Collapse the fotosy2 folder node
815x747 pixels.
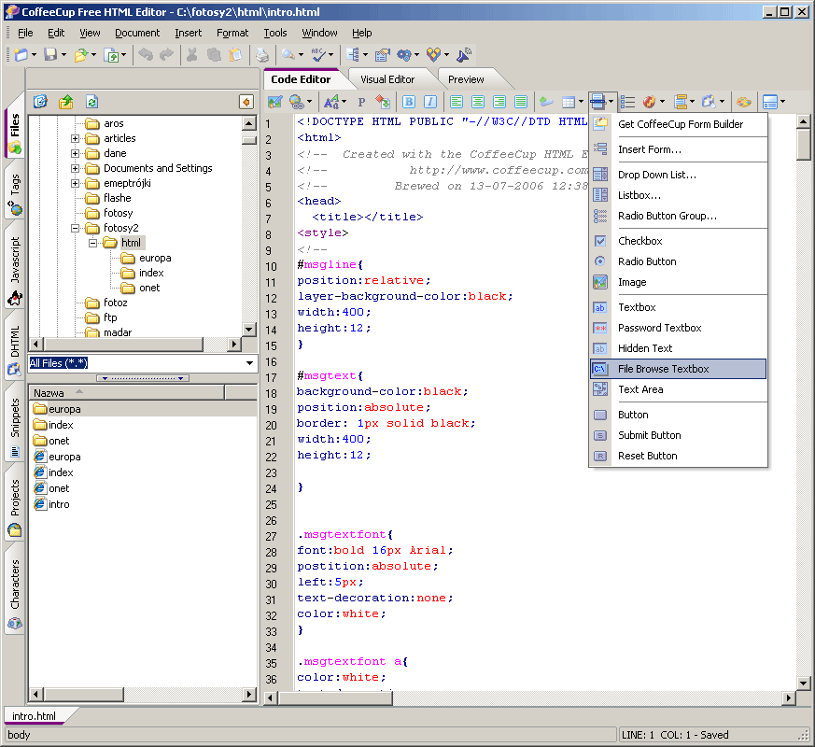(76, 228)
